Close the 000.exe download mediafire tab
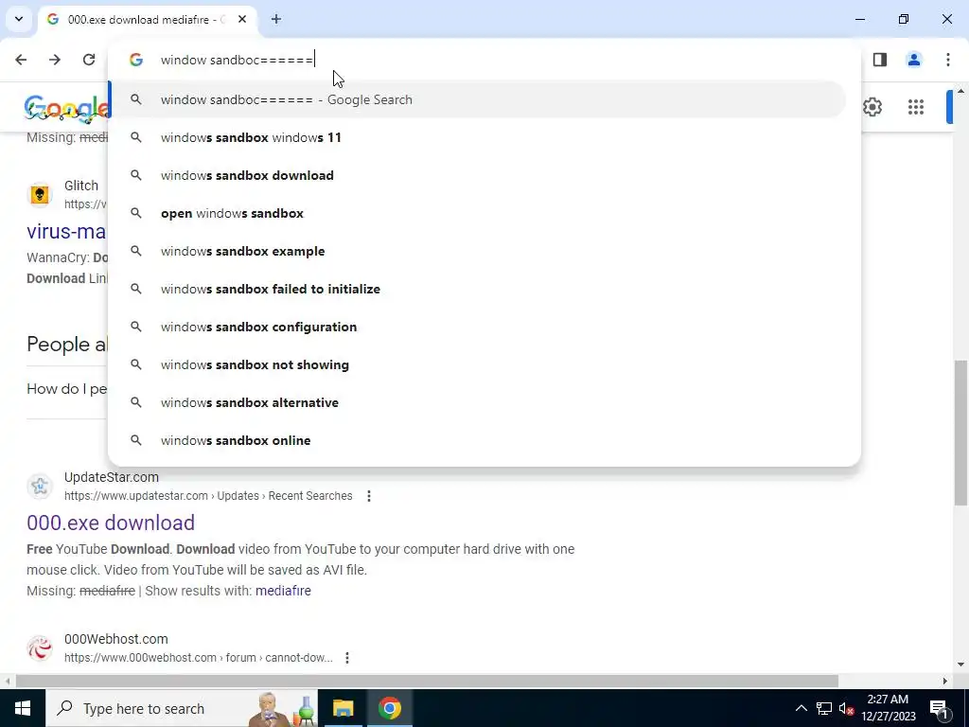The height and width of the screenshot is (727, 969). tap(242, 19)
